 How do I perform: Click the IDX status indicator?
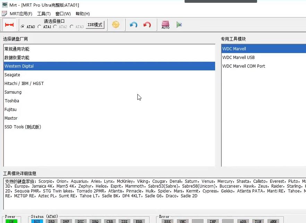coord(124,221)
